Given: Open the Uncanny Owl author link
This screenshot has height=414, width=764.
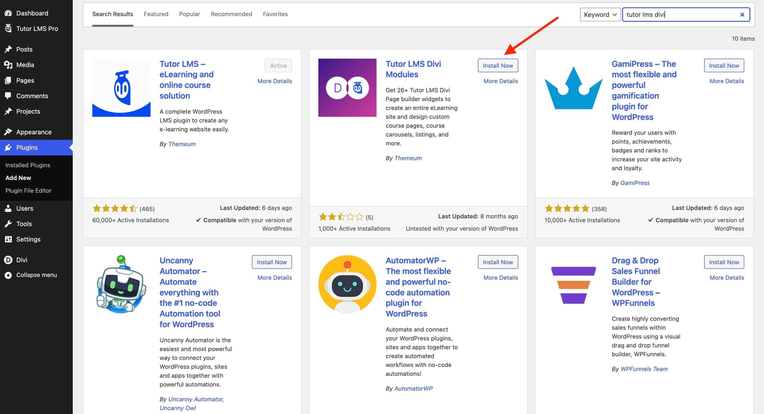Looking at the screenshot, I should pos(178,408).
